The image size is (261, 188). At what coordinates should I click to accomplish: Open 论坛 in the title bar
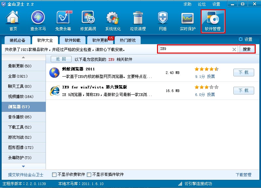(x=202, y=4)
